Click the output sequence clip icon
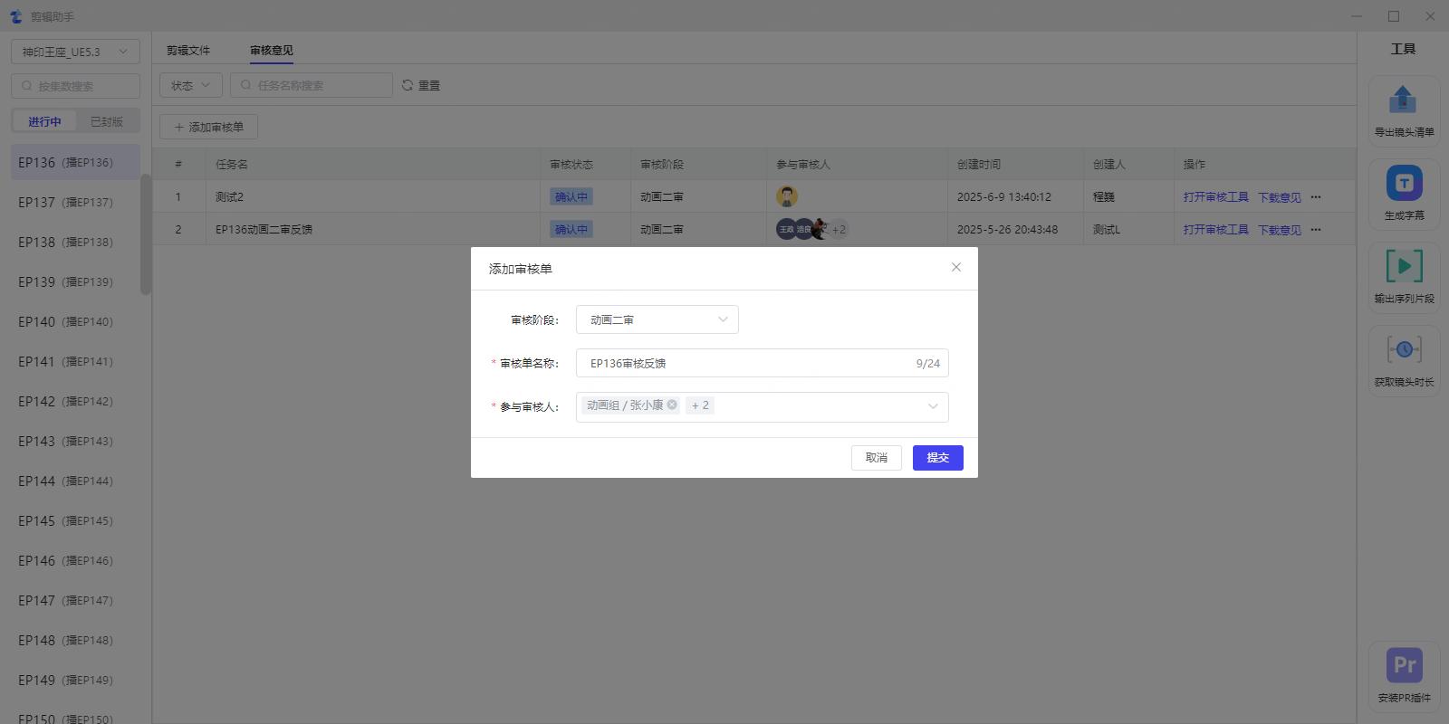 (x=1404, y=267)
